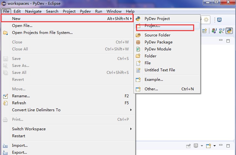This screenshot has height=155, width=236.
Task: Switch to the Java Browsing perspective icon
Action: (x=214, y=31)
